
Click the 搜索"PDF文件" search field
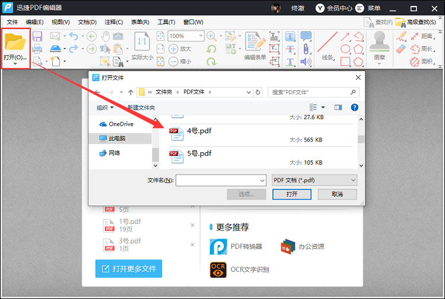point(313,92)
